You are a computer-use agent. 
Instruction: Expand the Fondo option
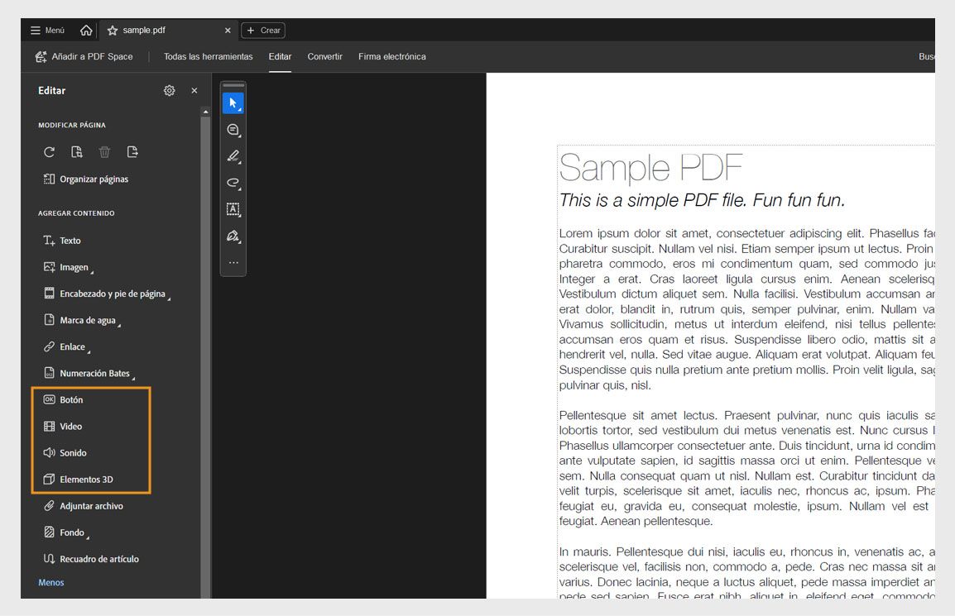tap(65, 532)
